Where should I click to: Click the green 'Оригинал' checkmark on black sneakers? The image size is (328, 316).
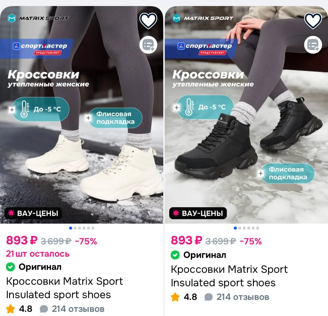pyautogui.click(x=175, y=255)
